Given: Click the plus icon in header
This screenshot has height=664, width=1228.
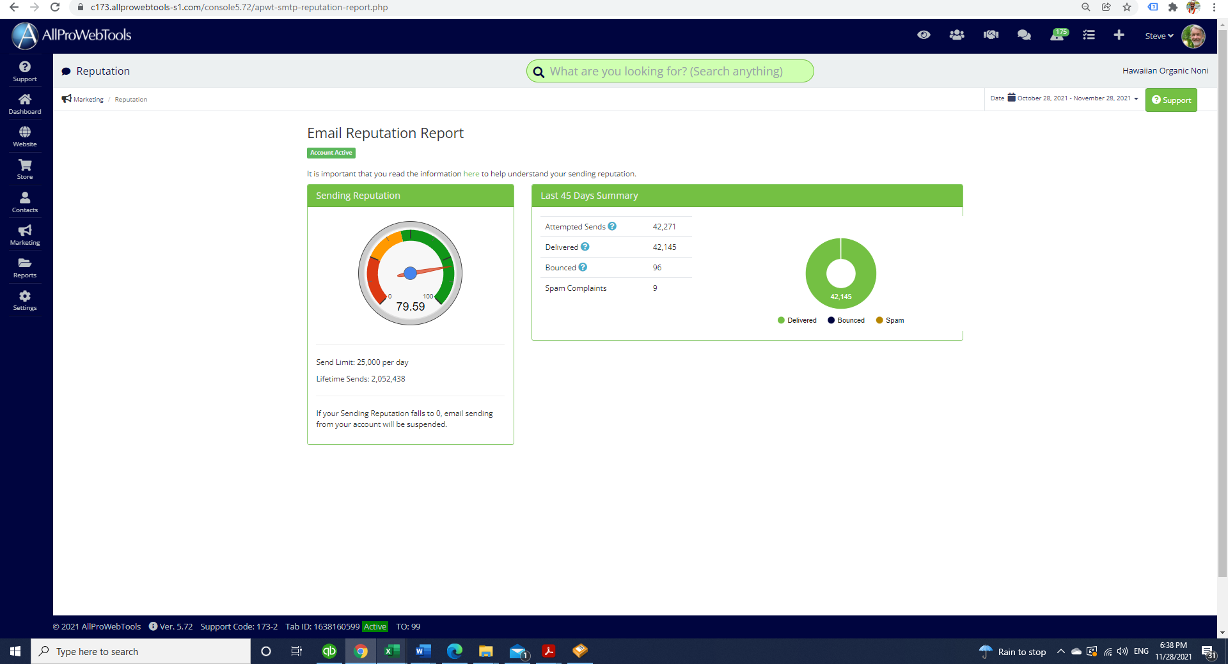Looking at the screenshot, I should (x=1119, y=35).
